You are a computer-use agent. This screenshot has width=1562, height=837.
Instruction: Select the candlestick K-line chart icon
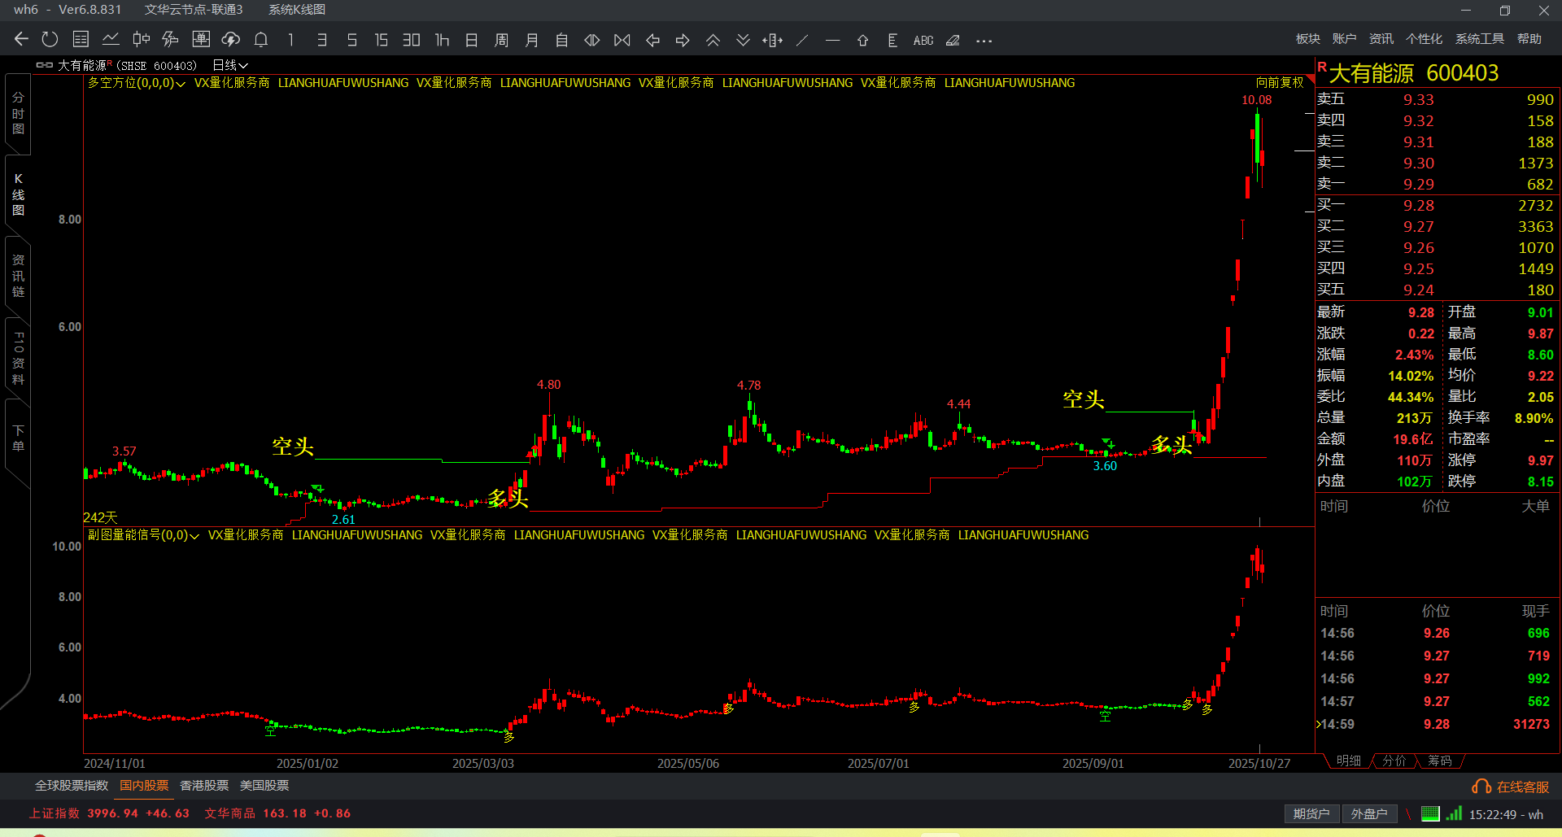[x=141, y=40]
